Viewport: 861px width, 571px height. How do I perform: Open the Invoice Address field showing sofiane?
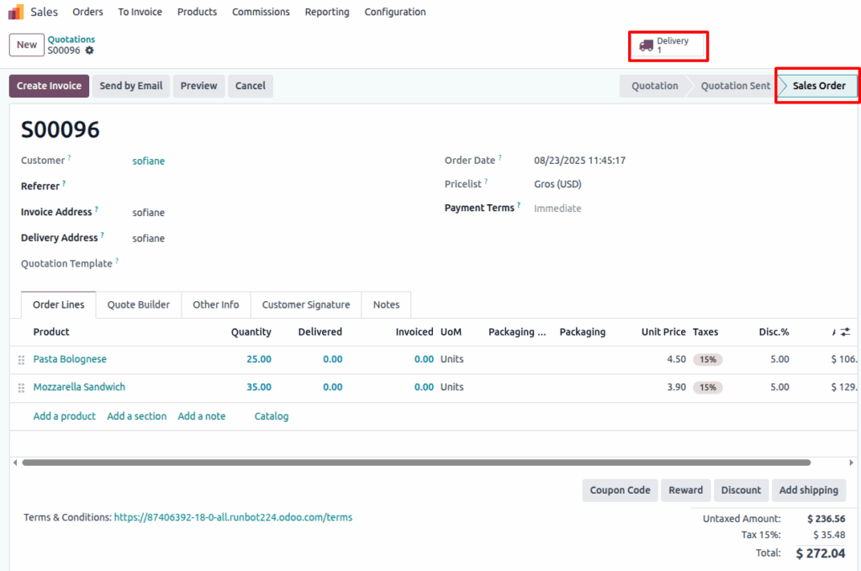(148, 213)
